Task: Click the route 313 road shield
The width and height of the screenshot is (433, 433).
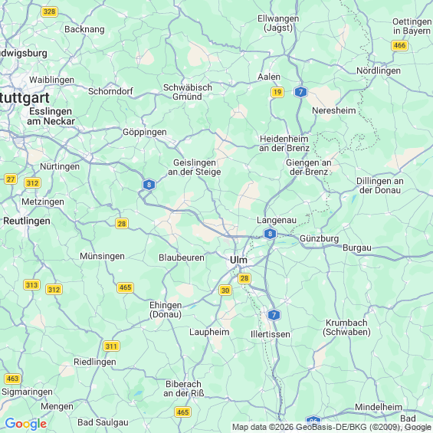Action: point(31,285)
